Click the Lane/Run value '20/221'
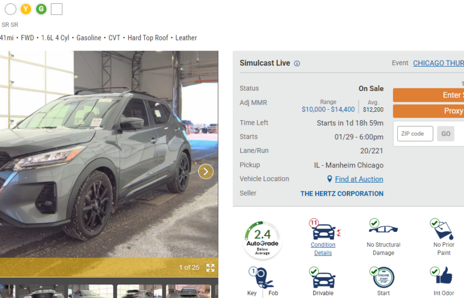The height and width of the screenshot is (298, 464). pos(371,151)
